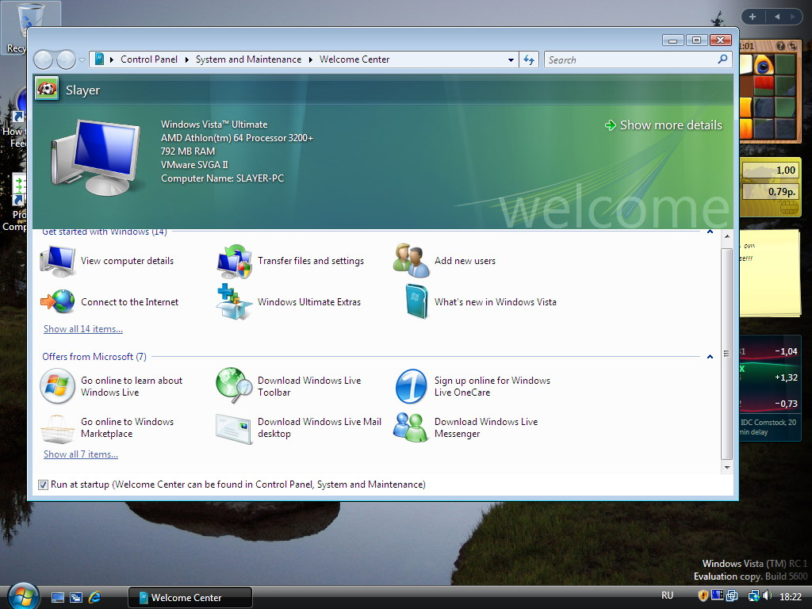Click System and Maintenance breadcrumb
The image size is (812, 609).
[248, 59]
